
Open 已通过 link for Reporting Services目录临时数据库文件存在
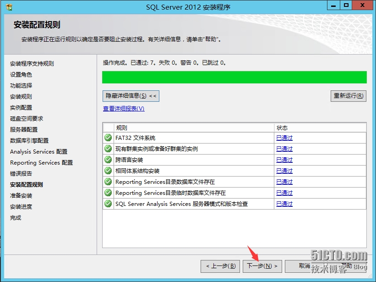click(x=284, y=193)
